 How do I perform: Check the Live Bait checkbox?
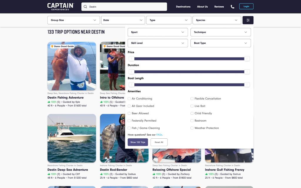(192, 106)
